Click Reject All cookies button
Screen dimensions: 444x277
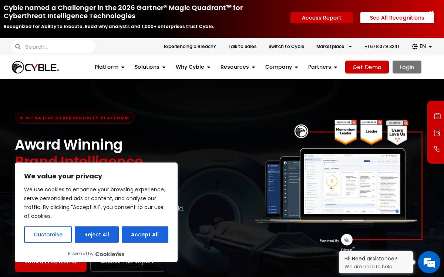(97, 235)
